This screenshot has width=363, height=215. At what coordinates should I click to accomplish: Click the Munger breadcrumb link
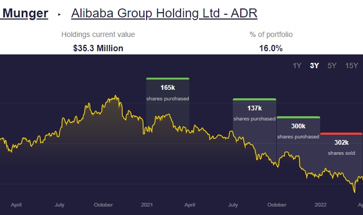tap(25, 12)
